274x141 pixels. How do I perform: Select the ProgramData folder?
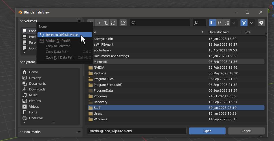coord(176,90)
